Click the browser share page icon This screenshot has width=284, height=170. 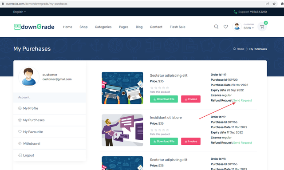pos(267,4)
